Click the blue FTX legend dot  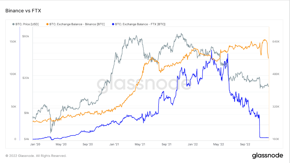click(x=113, y=24)
